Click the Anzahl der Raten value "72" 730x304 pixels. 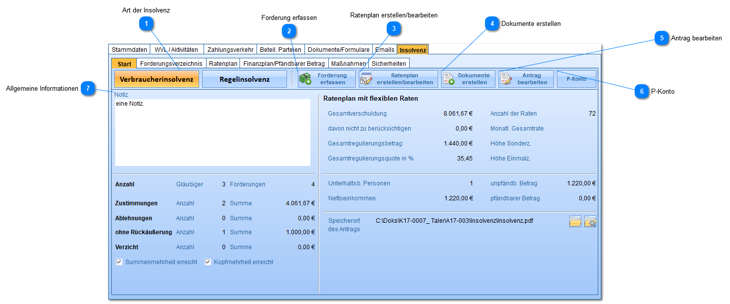click(592, 114)
